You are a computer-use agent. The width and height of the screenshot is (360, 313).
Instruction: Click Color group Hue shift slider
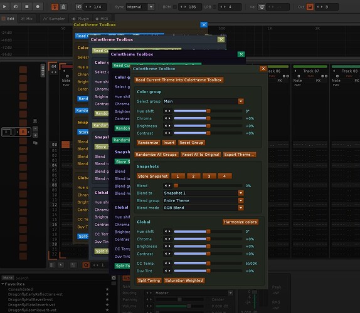coord(208,111)
